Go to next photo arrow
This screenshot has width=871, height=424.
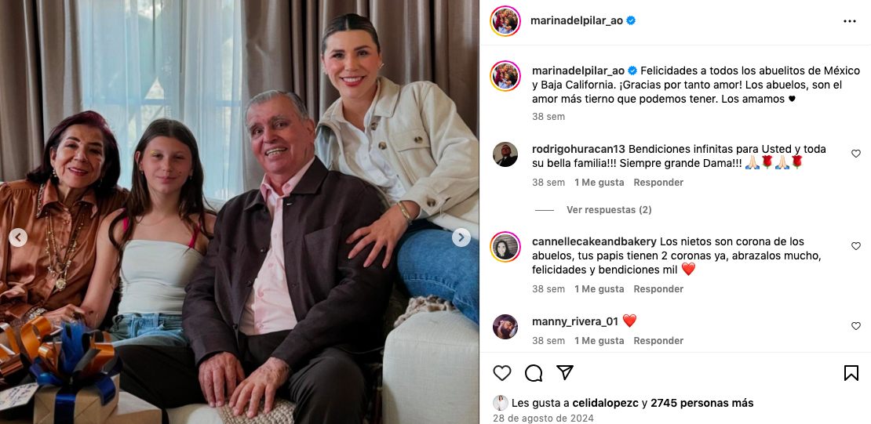coord(461,237)
